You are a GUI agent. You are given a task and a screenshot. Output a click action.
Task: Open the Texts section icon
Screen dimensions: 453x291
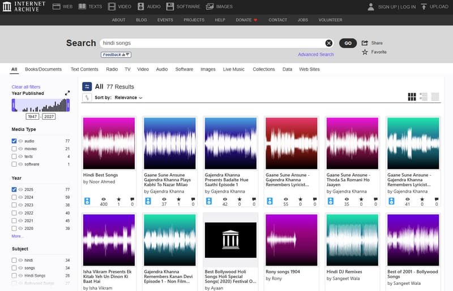pyautogui.click(x=82, y=7)
